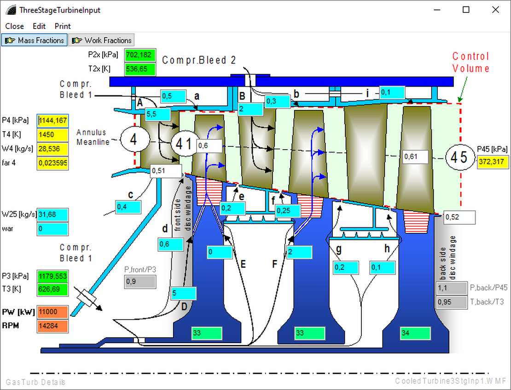Maximize the ThreeStageTurbineInput window
This screenshot has width=511, height=390.
(x=466, y=10)
